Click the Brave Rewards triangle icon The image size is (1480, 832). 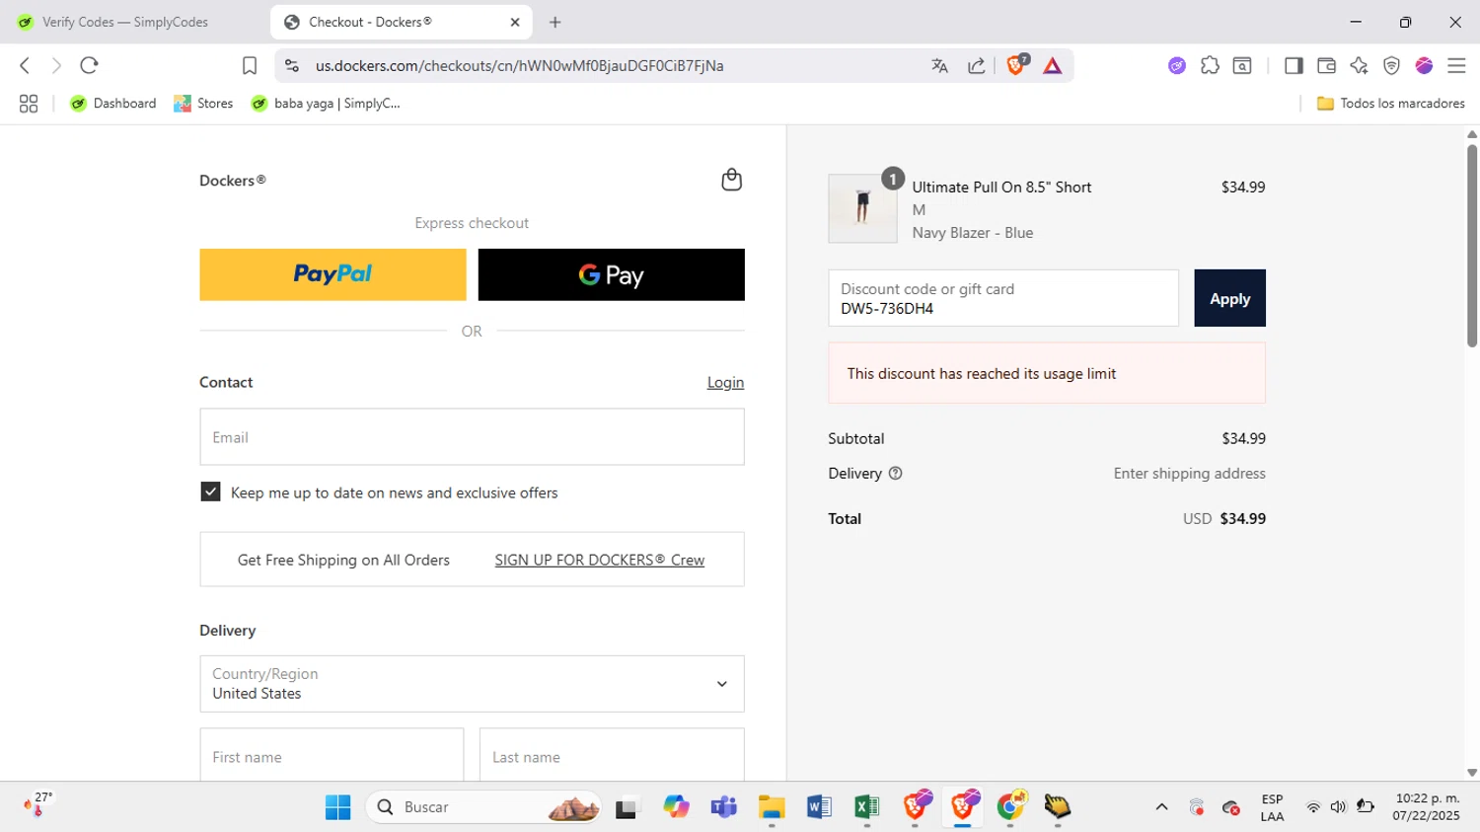[x=1053, y=65]
